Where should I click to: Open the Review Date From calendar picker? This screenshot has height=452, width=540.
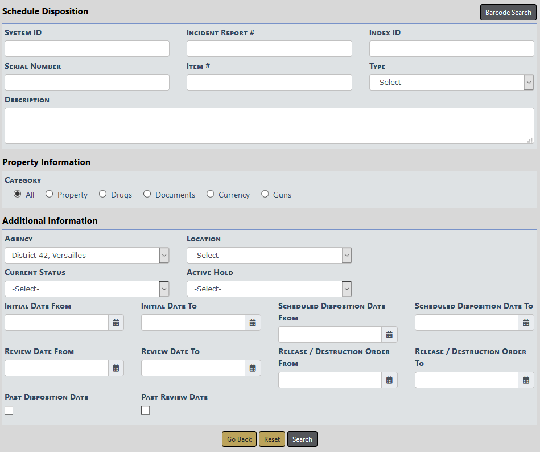(116, 368)
